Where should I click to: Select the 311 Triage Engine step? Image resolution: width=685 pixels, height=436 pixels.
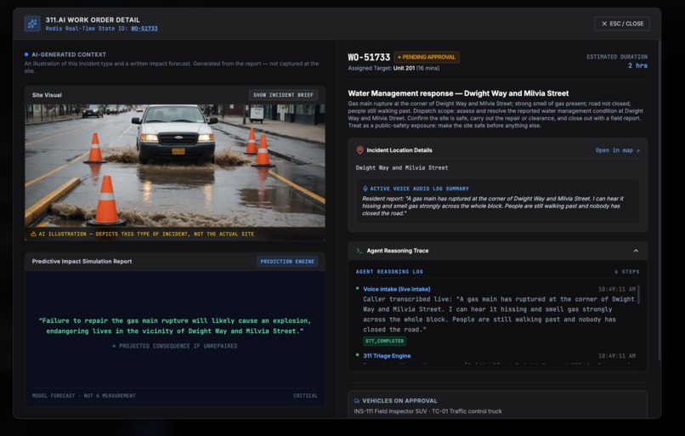pos(387,355)
